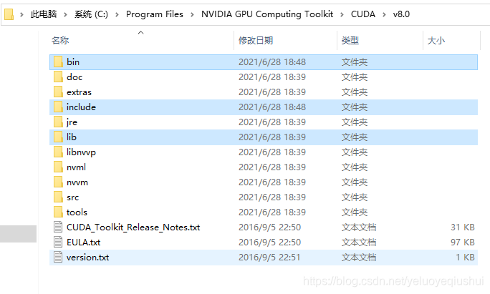
Task: Click date 2016/9/5 22:51 of version.txt
Action: tap(269, 258)
